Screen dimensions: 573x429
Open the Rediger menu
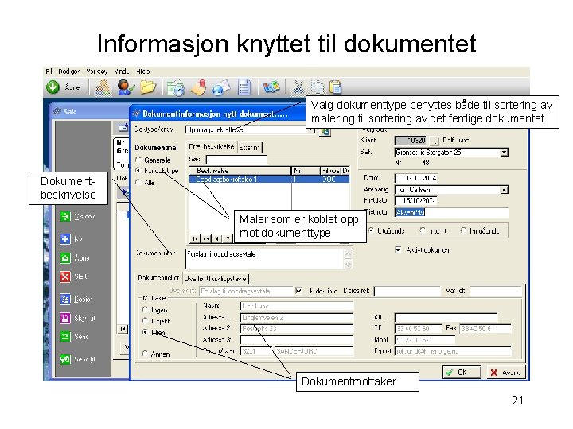click(x=68, y=71)
